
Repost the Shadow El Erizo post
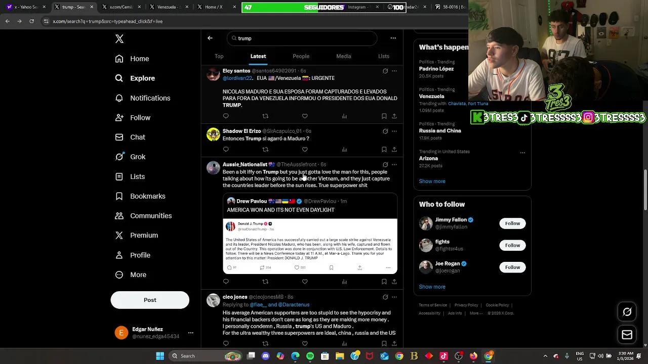coord(265,150)
